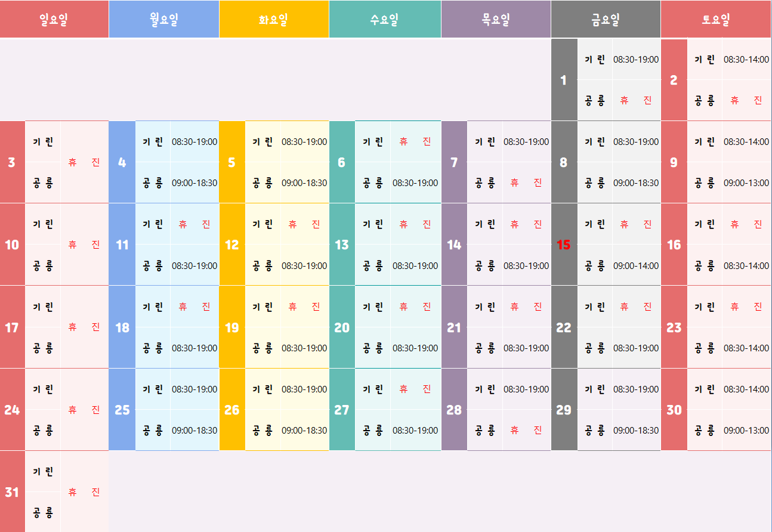Click 기린 휴진 entry on the 6th
The height and width of the screenshot is (532, 772).
coord(415,141)
